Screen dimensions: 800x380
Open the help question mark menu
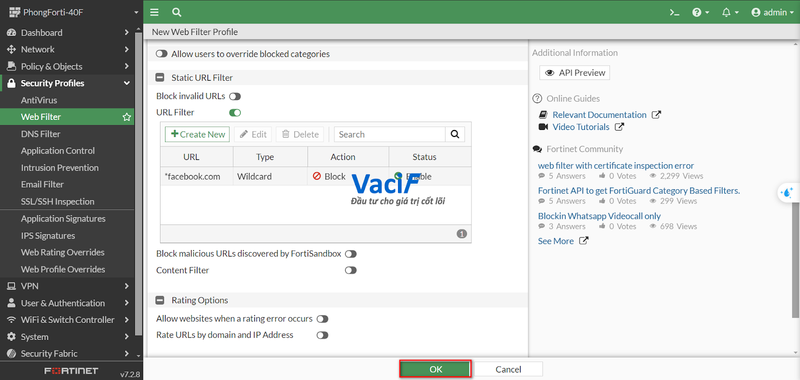pyautogui.click(x=697, y=12)
